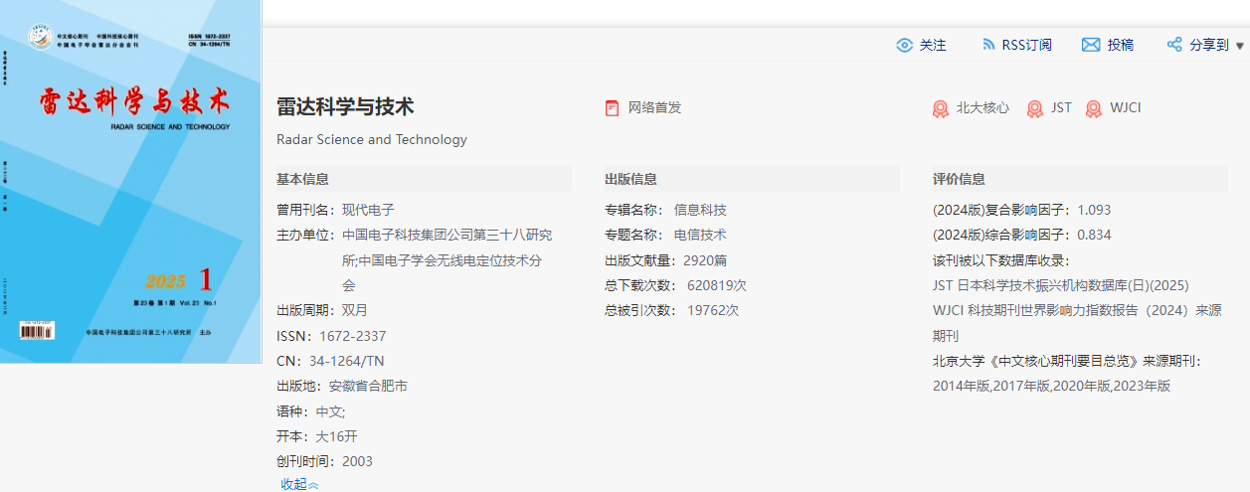
Task: Subscribe via RSS订阅 link
Action: [x=1026, y=45]
